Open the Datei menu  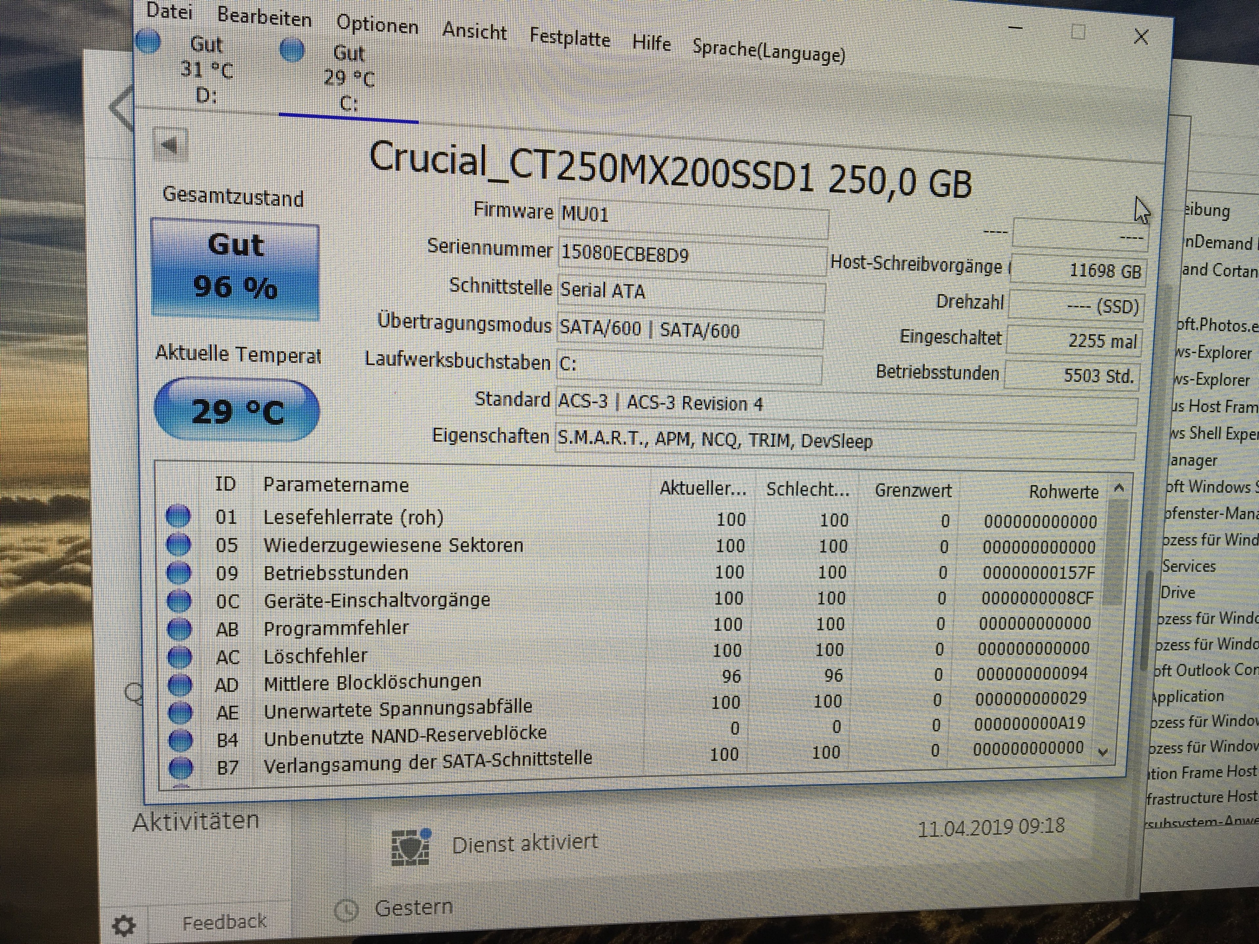point(169,11)
